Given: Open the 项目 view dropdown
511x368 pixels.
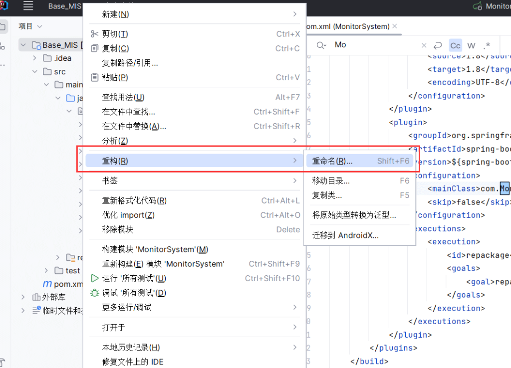Looking at the screenshot, I should tap(31, 26).
